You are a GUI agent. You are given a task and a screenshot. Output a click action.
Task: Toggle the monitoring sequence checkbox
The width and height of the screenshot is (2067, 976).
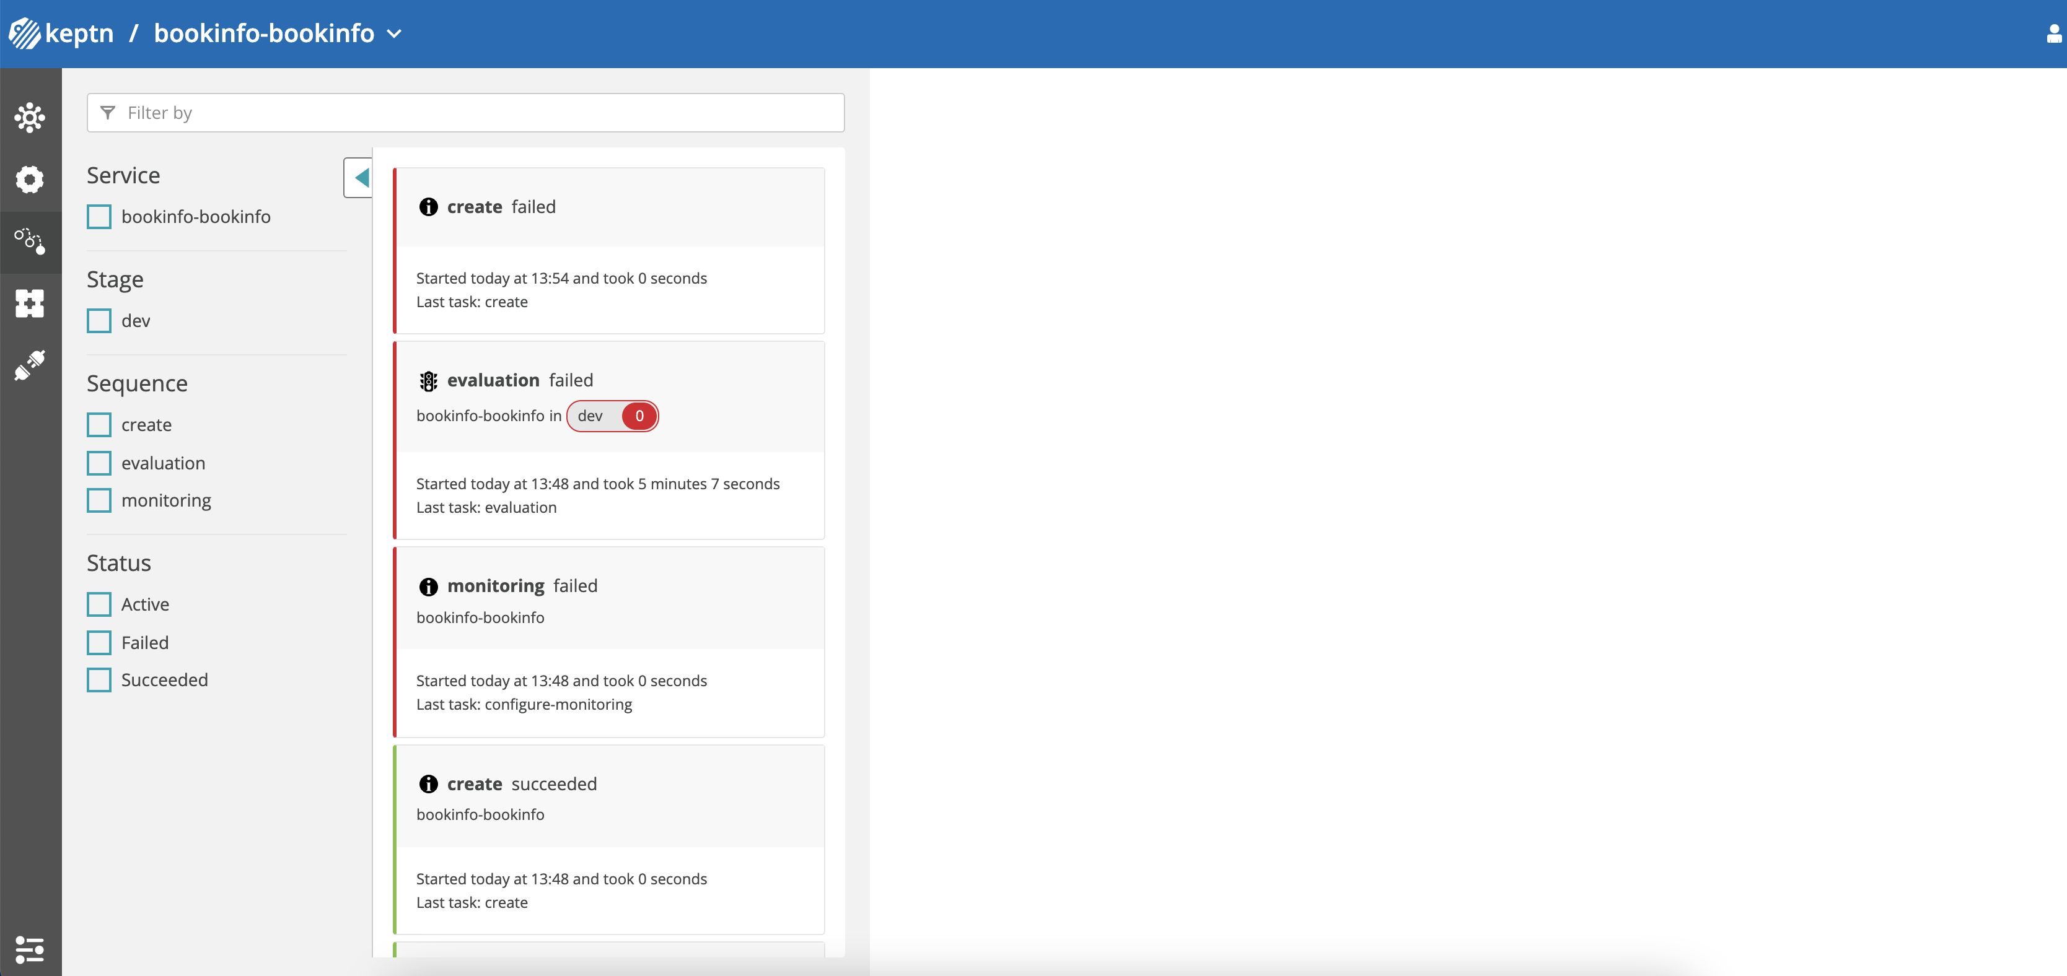100,500
